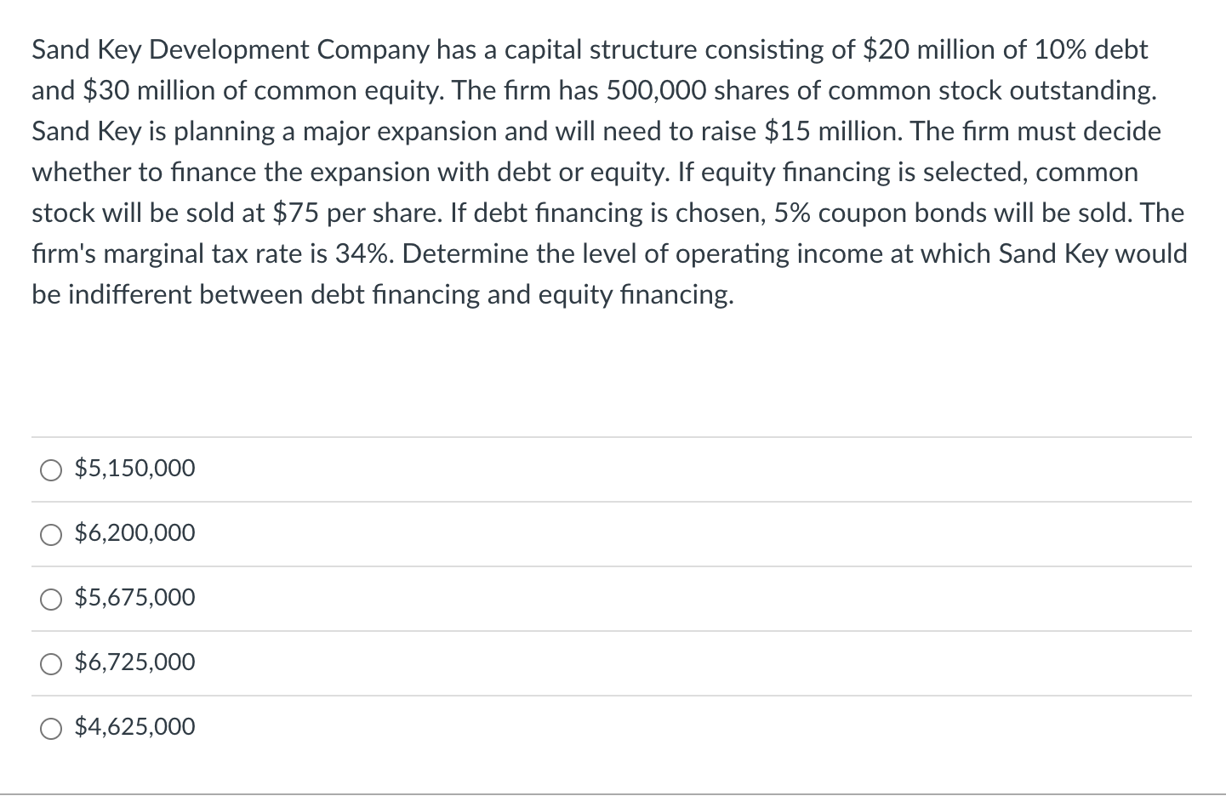Click the radio button beside $6,200,000
Viewport: 1226px width, 796px height.
pyautogui.click(x=51, y=534)
